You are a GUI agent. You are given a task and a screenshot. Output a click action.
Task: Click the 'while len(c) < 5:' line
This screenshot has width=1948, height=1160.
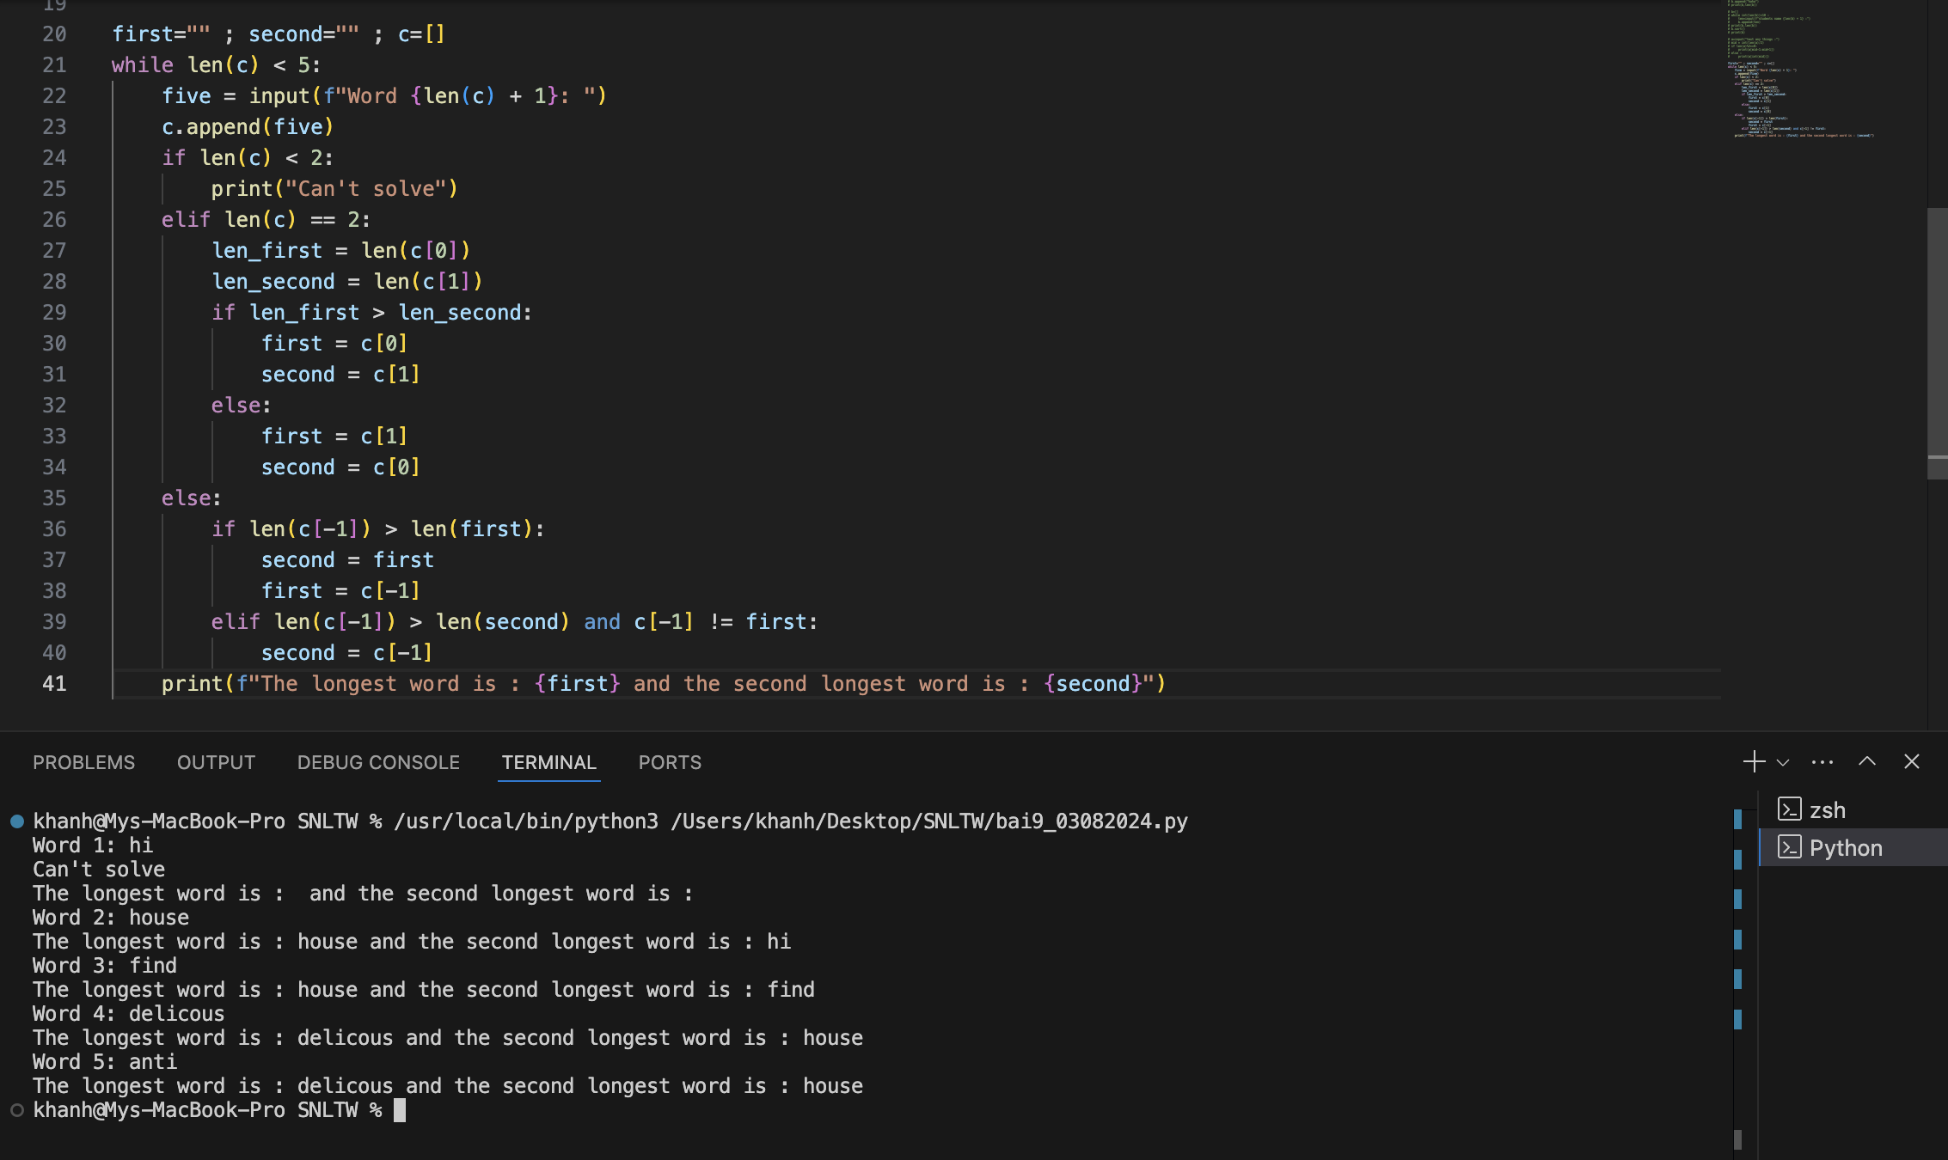(x=216, y=64)
